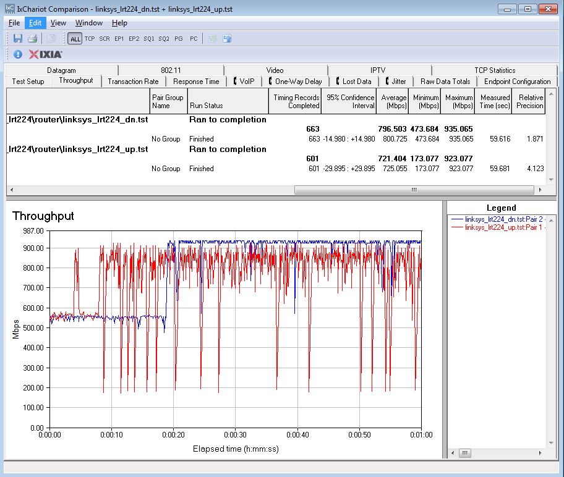Click the Measured Time (sec) column header
Screen dimensions: 564x477
(x=493, y=101)
